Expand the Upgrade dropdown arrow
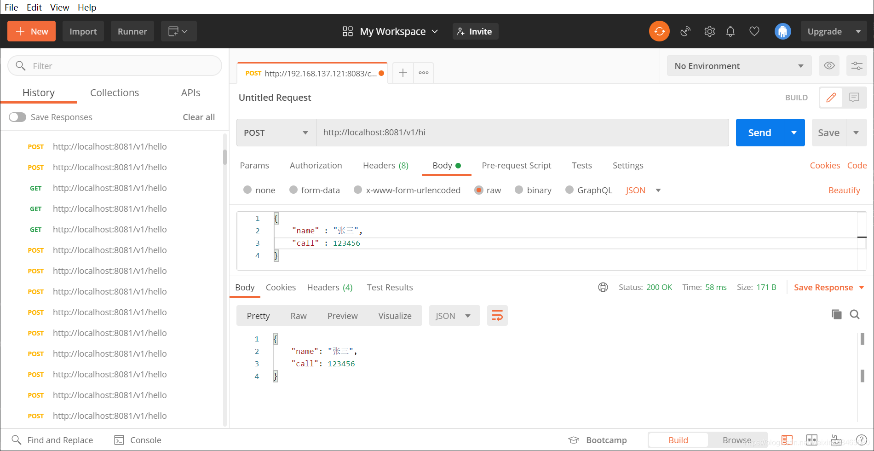Screen dimensions: 874x451 (x=858, y=31)
